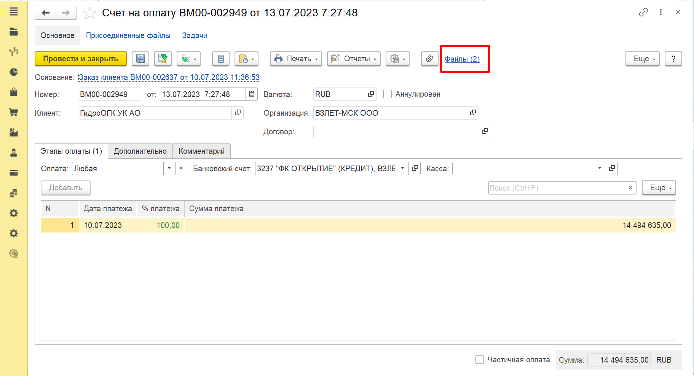Expand the Печать dropdown button

click(296, 59)
